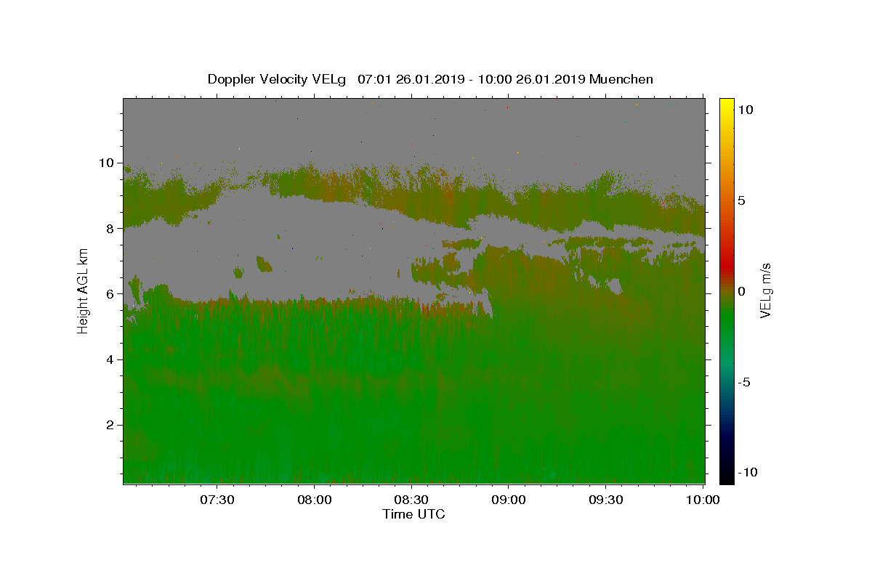Click the colorbar '-5' value label
Screen dimensions: 872x581
[744, 382]
